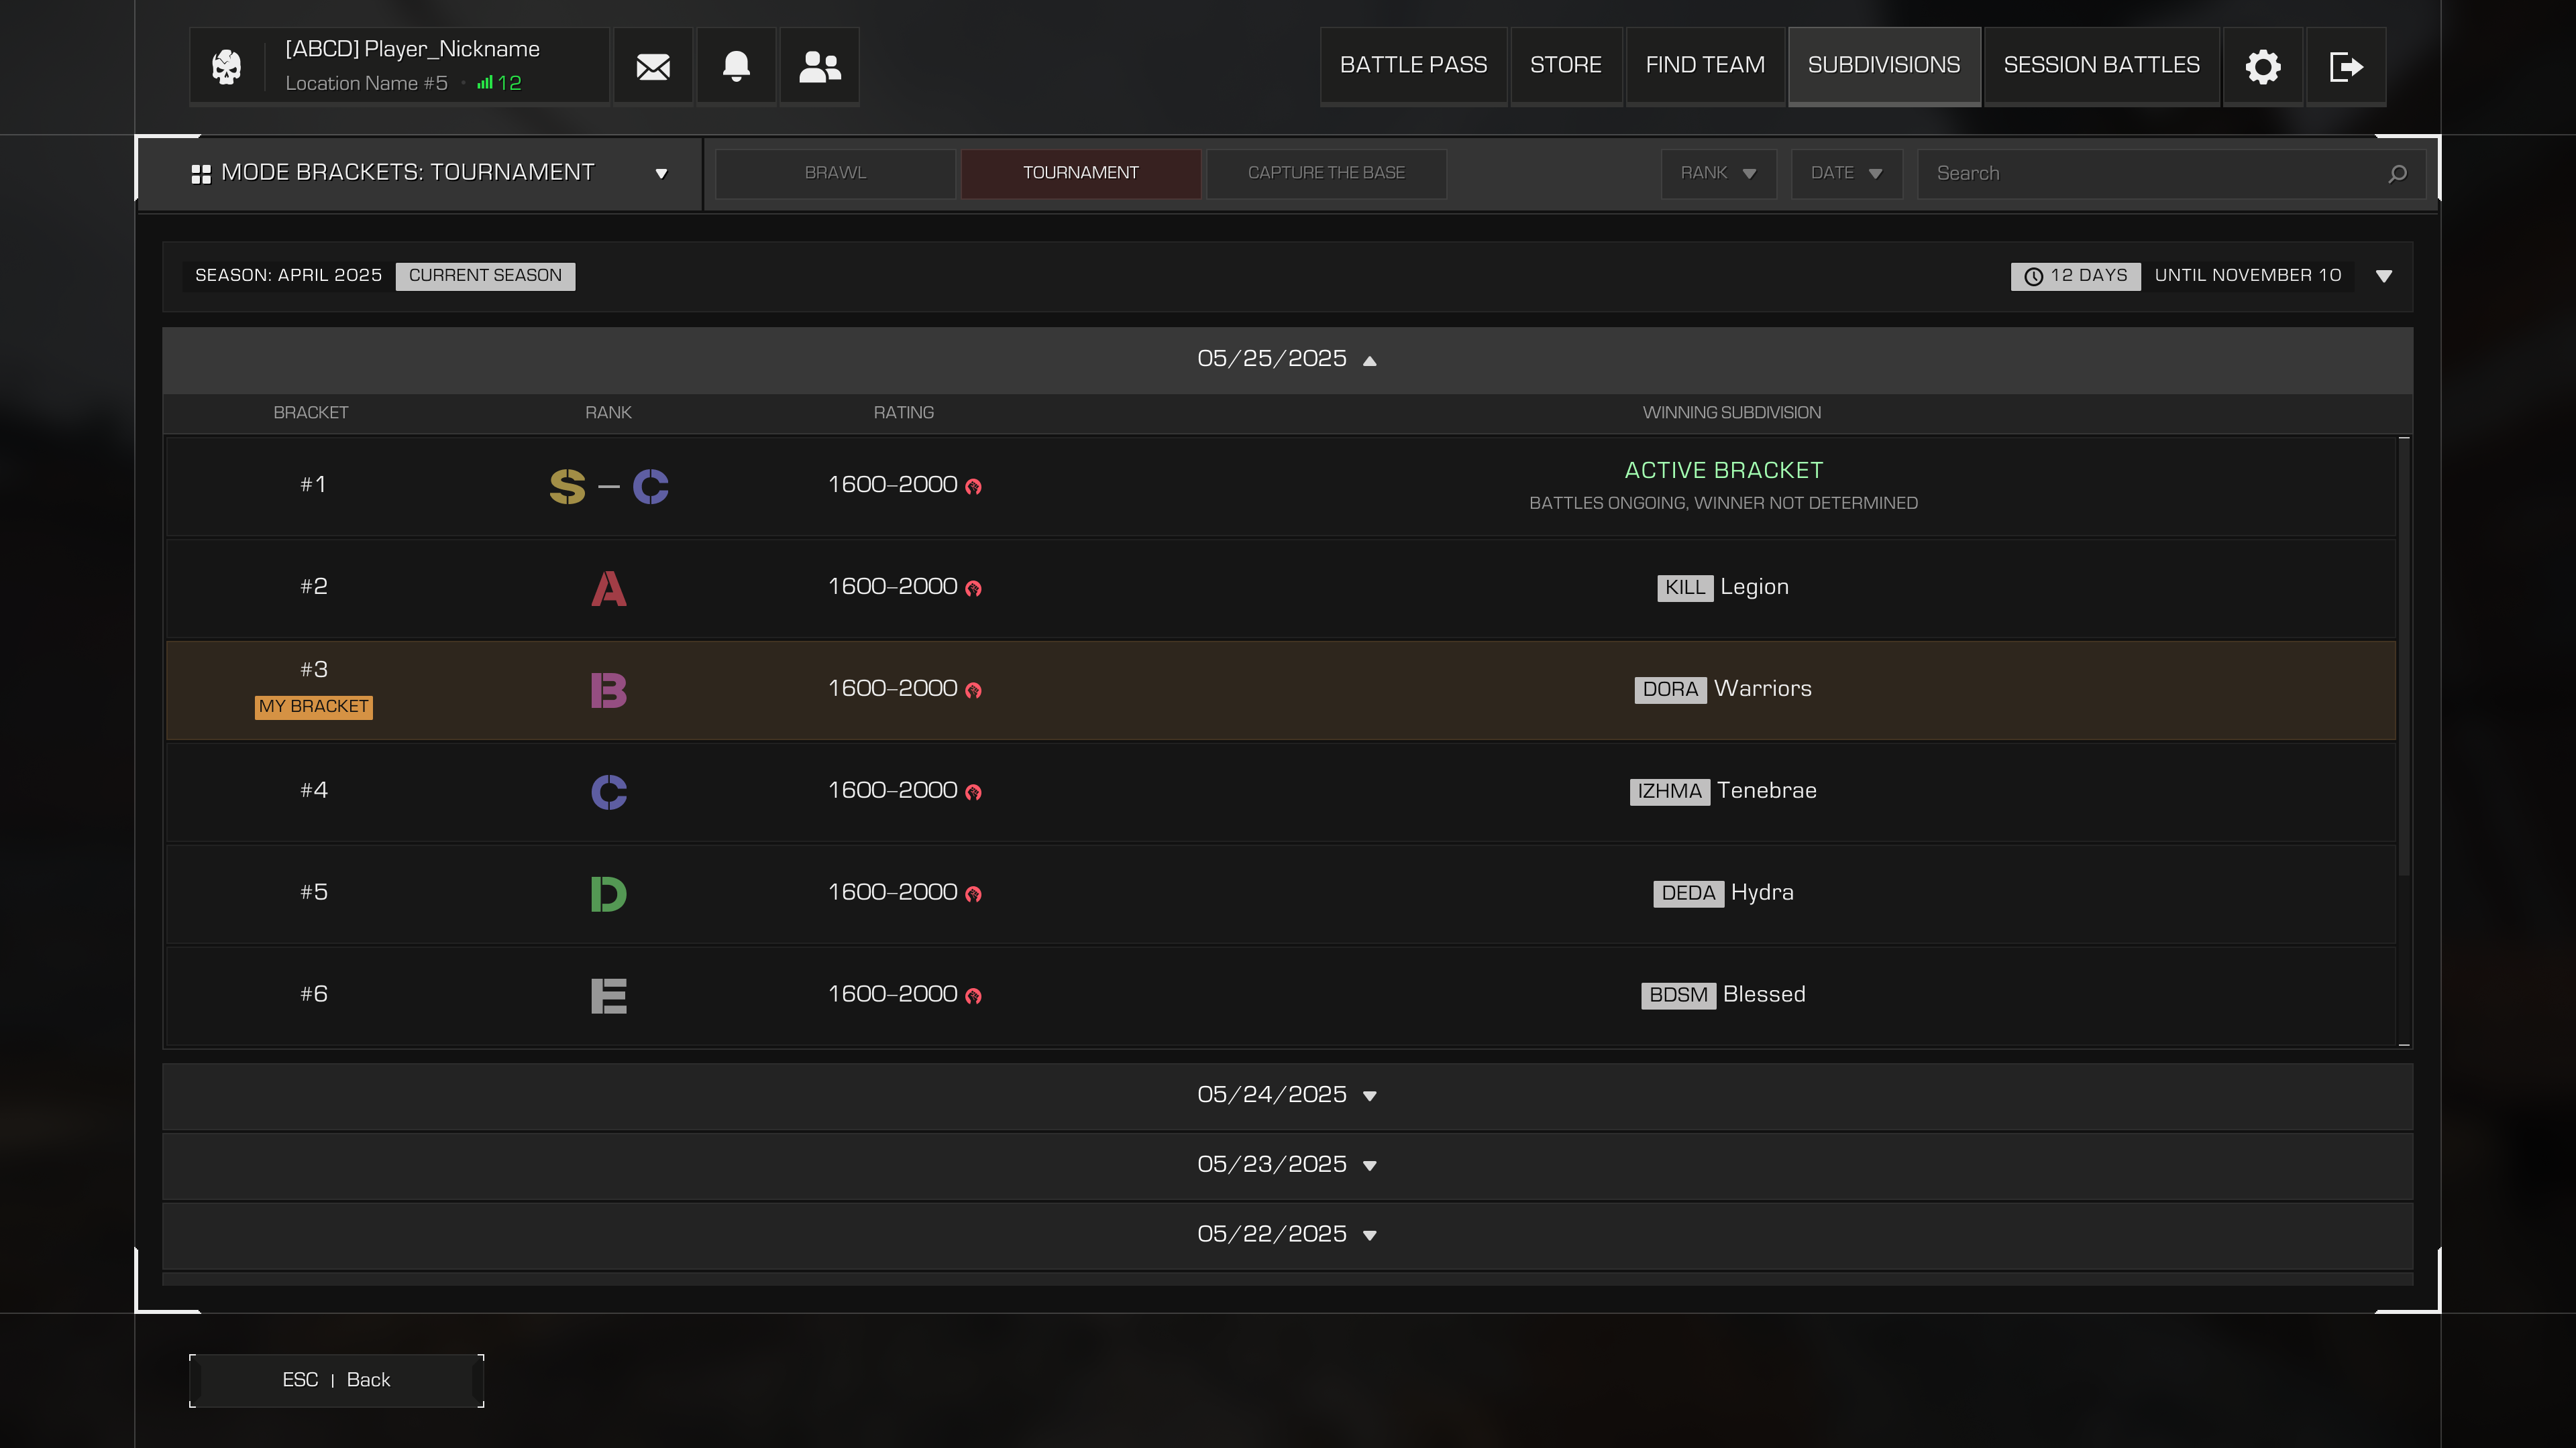Screen dimensions: 2576x1448
Task: Click the Rank column header
Action: tap(608, 413)
